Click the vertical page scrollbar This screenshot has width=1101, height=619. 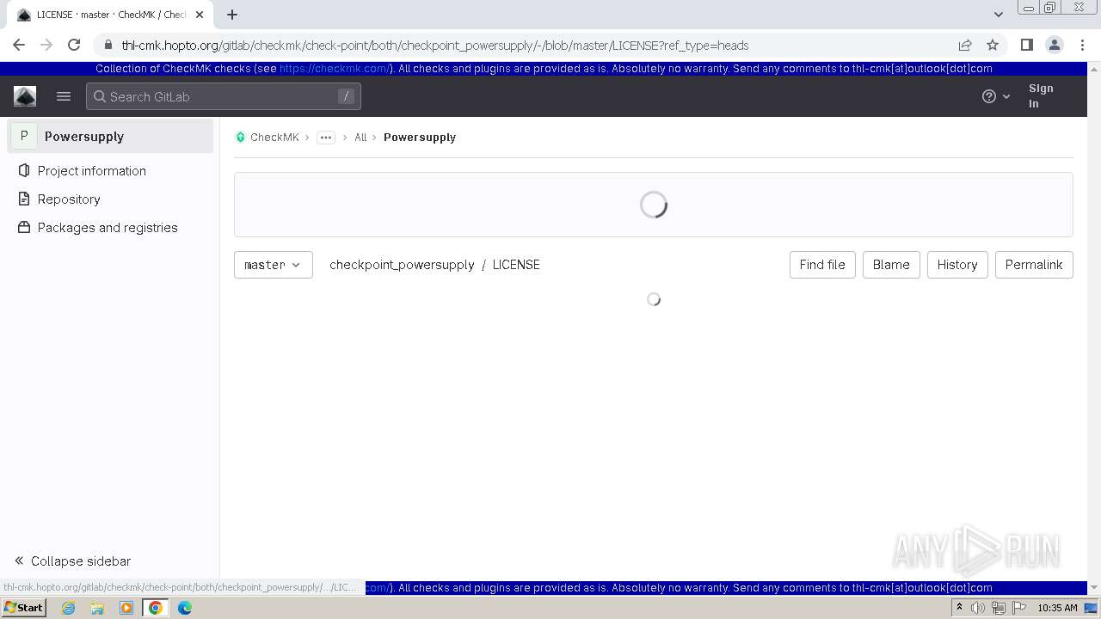[1094, 327]
